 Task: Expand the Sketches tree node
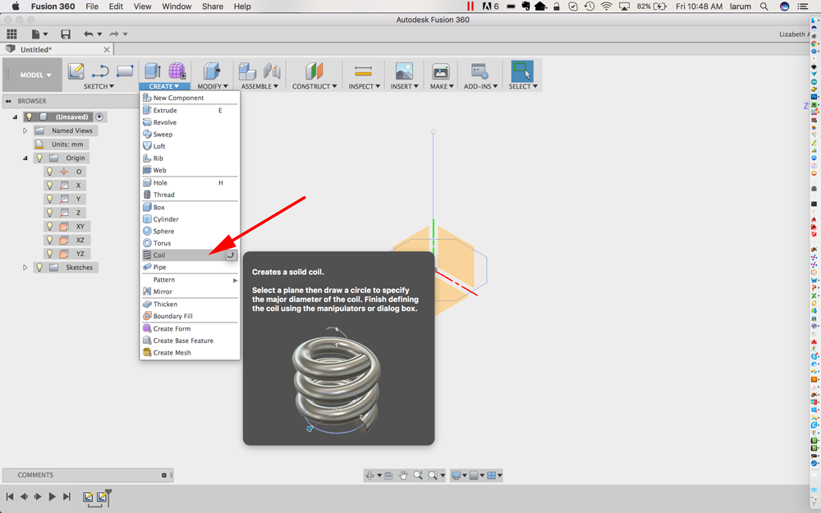coord(25,267)
